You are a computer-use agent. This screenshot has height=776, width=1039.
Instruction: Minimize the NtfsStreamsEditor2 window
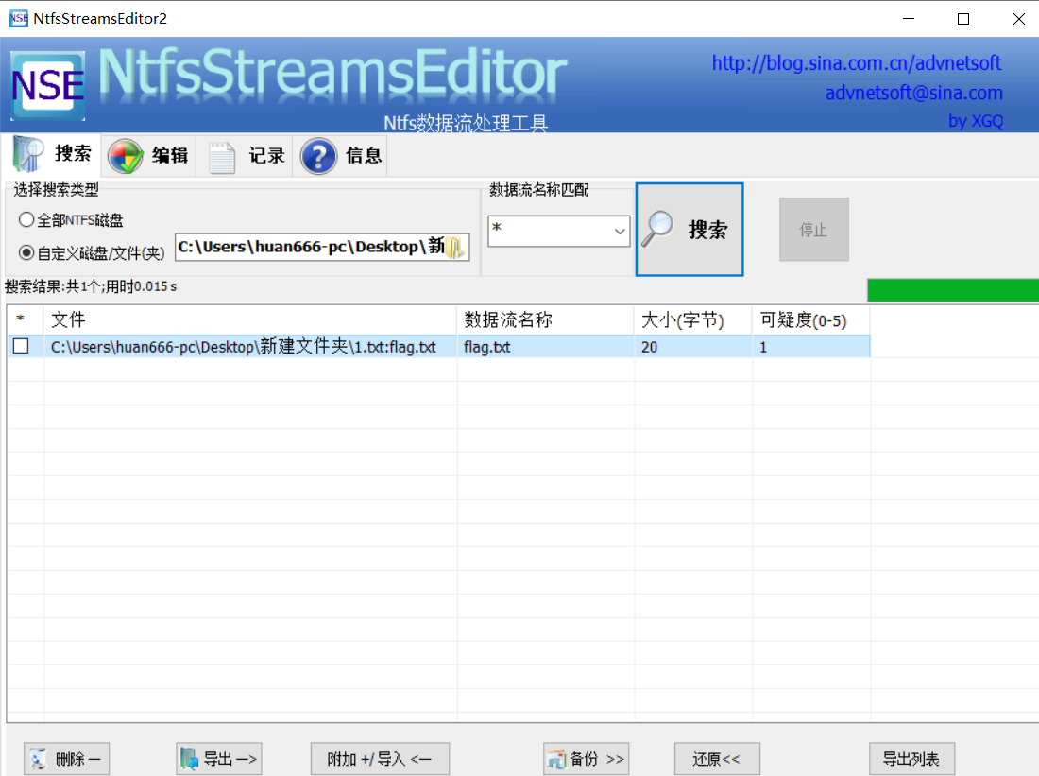pyautogui.click(x=909, y=19)
